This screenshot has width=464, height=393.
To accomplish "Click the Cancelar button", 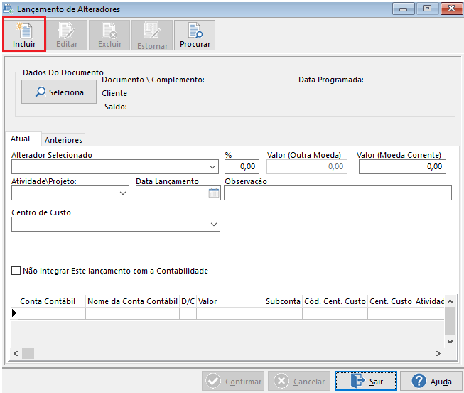I will point(299,381).
